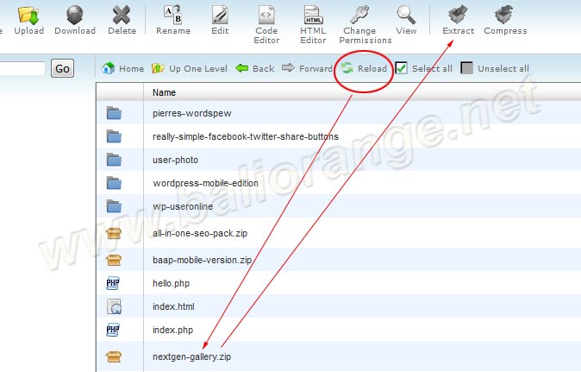This screenshot has height=372, width=581.
Task: Open the wp-useronline folder
Action: pos(184,205)
